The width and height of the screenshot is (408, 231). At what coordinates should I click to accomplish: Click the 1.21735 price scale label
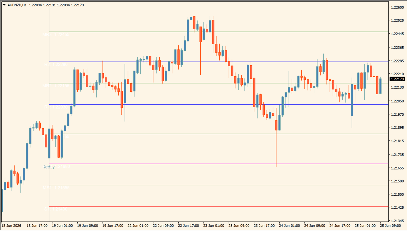[x=397, y=155]
